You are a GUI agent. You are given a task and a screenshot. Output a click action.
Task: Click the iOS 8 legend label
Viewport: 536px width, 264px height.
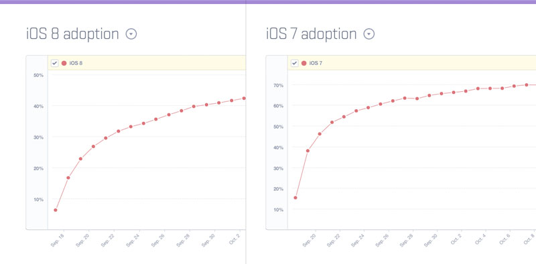(x=76, y=63)
